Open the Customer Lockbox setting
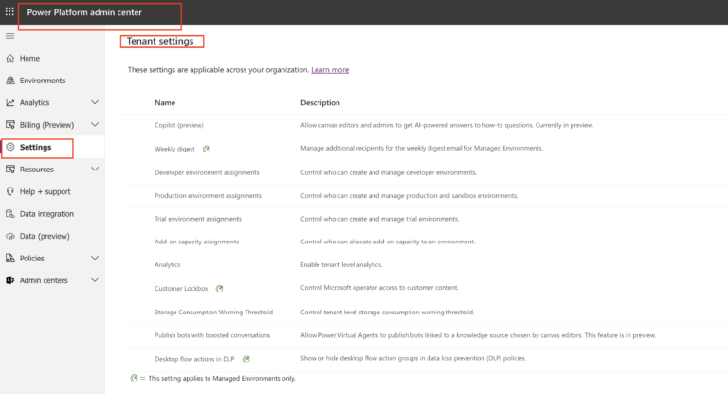The width and height of the screenshot is (728, 394). pyautogui.click(x=181, y=288)
